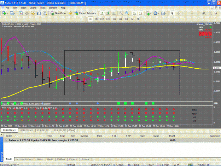Image resolution: width=221 pixels, height=166 pixels.
Task: Select the EURJPY,M2 (offline) chart tab
Action: [64, 130]
